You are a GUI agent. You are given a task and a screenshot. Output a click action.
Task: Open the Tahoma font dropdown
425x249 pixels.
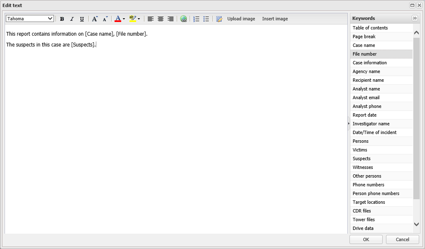tap(30, 19)
